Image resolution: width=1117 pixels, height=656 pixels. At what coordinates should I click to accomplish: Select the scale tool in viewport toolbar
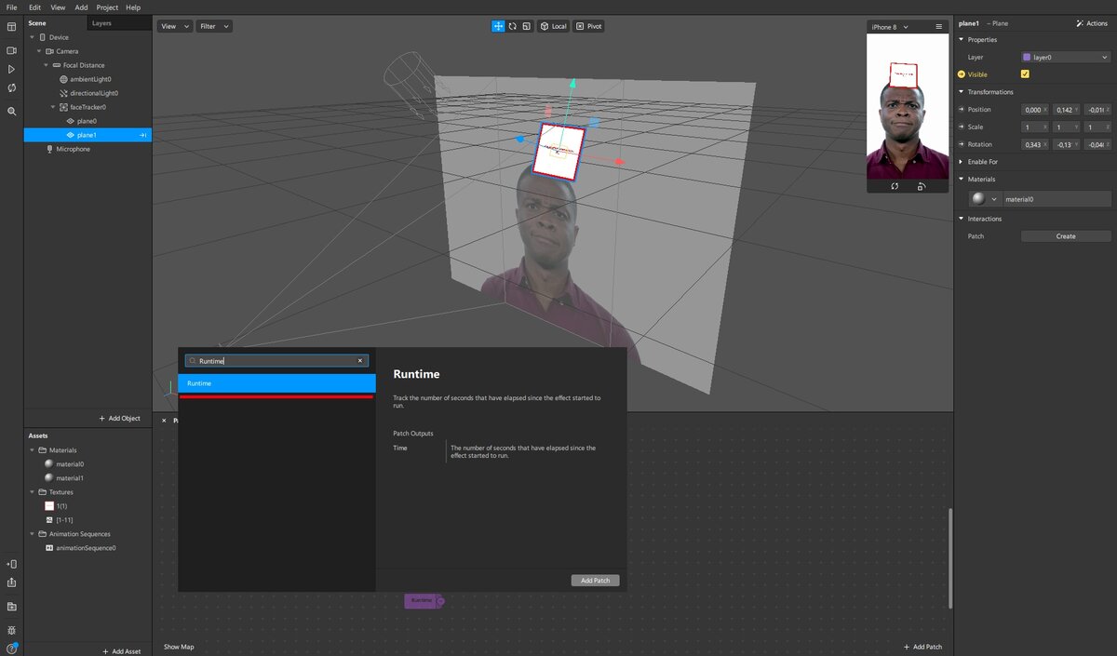click(526, 26)
